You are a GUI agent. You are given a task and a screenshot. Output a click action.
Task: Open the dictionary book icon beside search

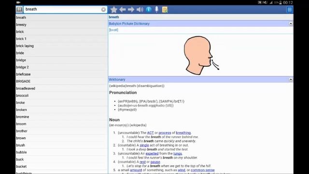pyautogui.click(x=19, y=9)
